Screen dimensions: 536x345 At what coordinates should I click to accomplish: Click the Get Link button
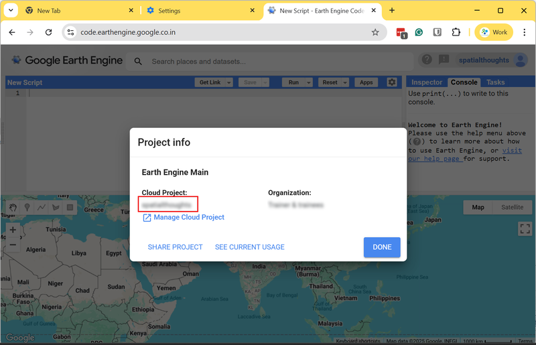click(210, 82)
